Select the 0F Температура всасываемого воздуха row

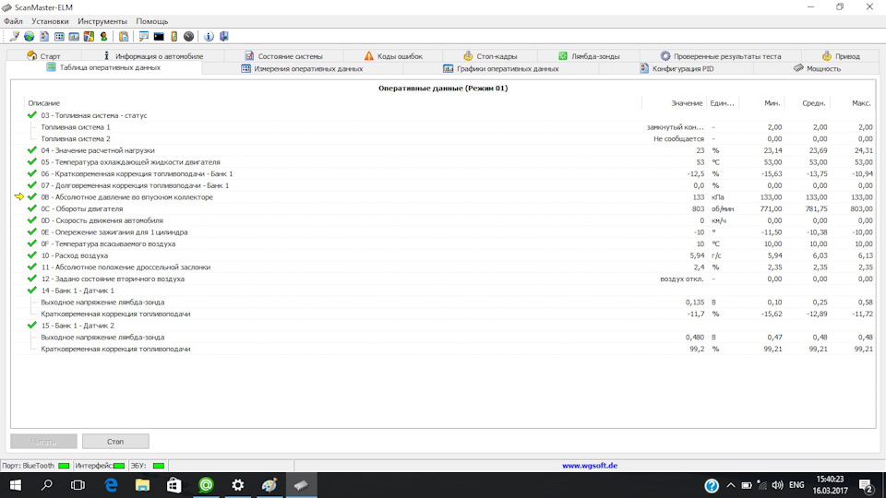point(444,243)
